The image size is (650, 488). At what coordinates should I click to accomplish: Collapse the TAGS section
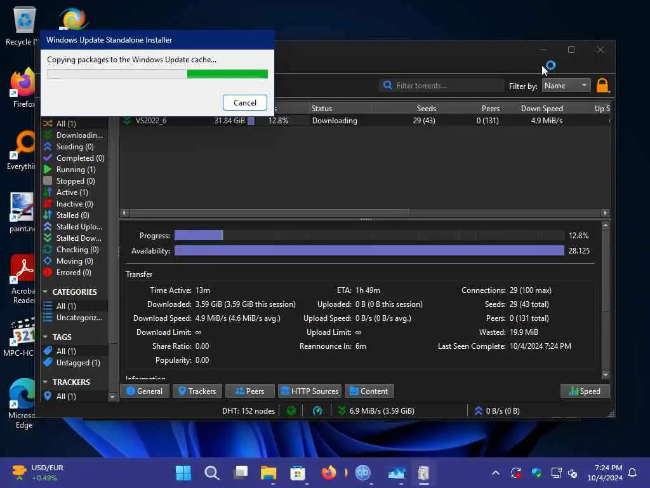(45, 337)
